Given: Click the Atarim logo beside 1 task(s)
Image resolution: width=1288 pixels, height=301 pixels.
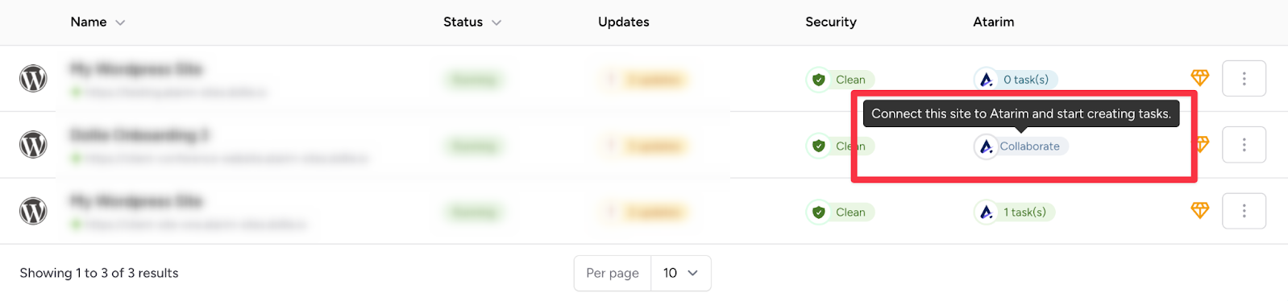Looking at the screenshot, I should click(x=986, y=212).
